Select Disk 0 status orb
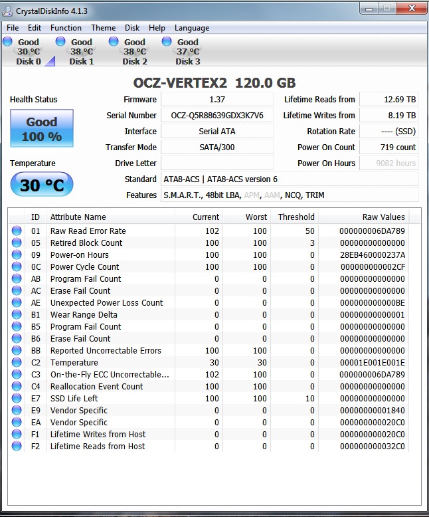 (7, 42)
